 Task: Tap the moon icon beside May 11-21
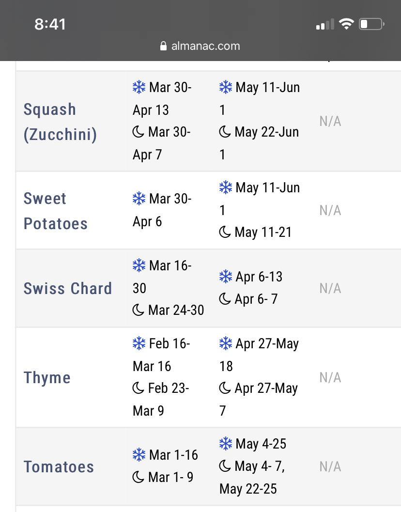(x=225, y=232)
